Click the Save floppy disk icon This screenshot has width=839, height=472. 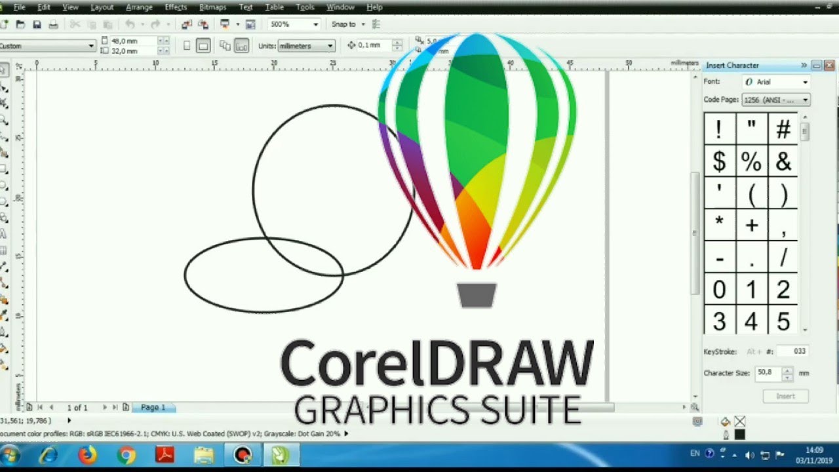point(37,24)
